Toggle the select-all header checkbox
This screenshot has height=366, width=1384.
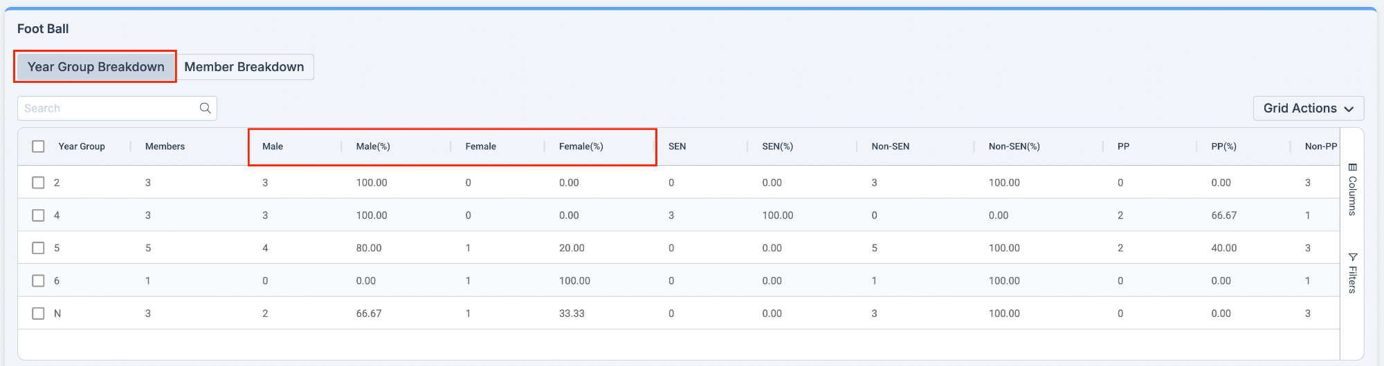tap(39, 146)
